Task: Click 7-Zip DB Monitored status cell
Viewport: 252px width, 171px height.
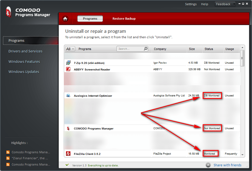Action: tap(212, 63)
